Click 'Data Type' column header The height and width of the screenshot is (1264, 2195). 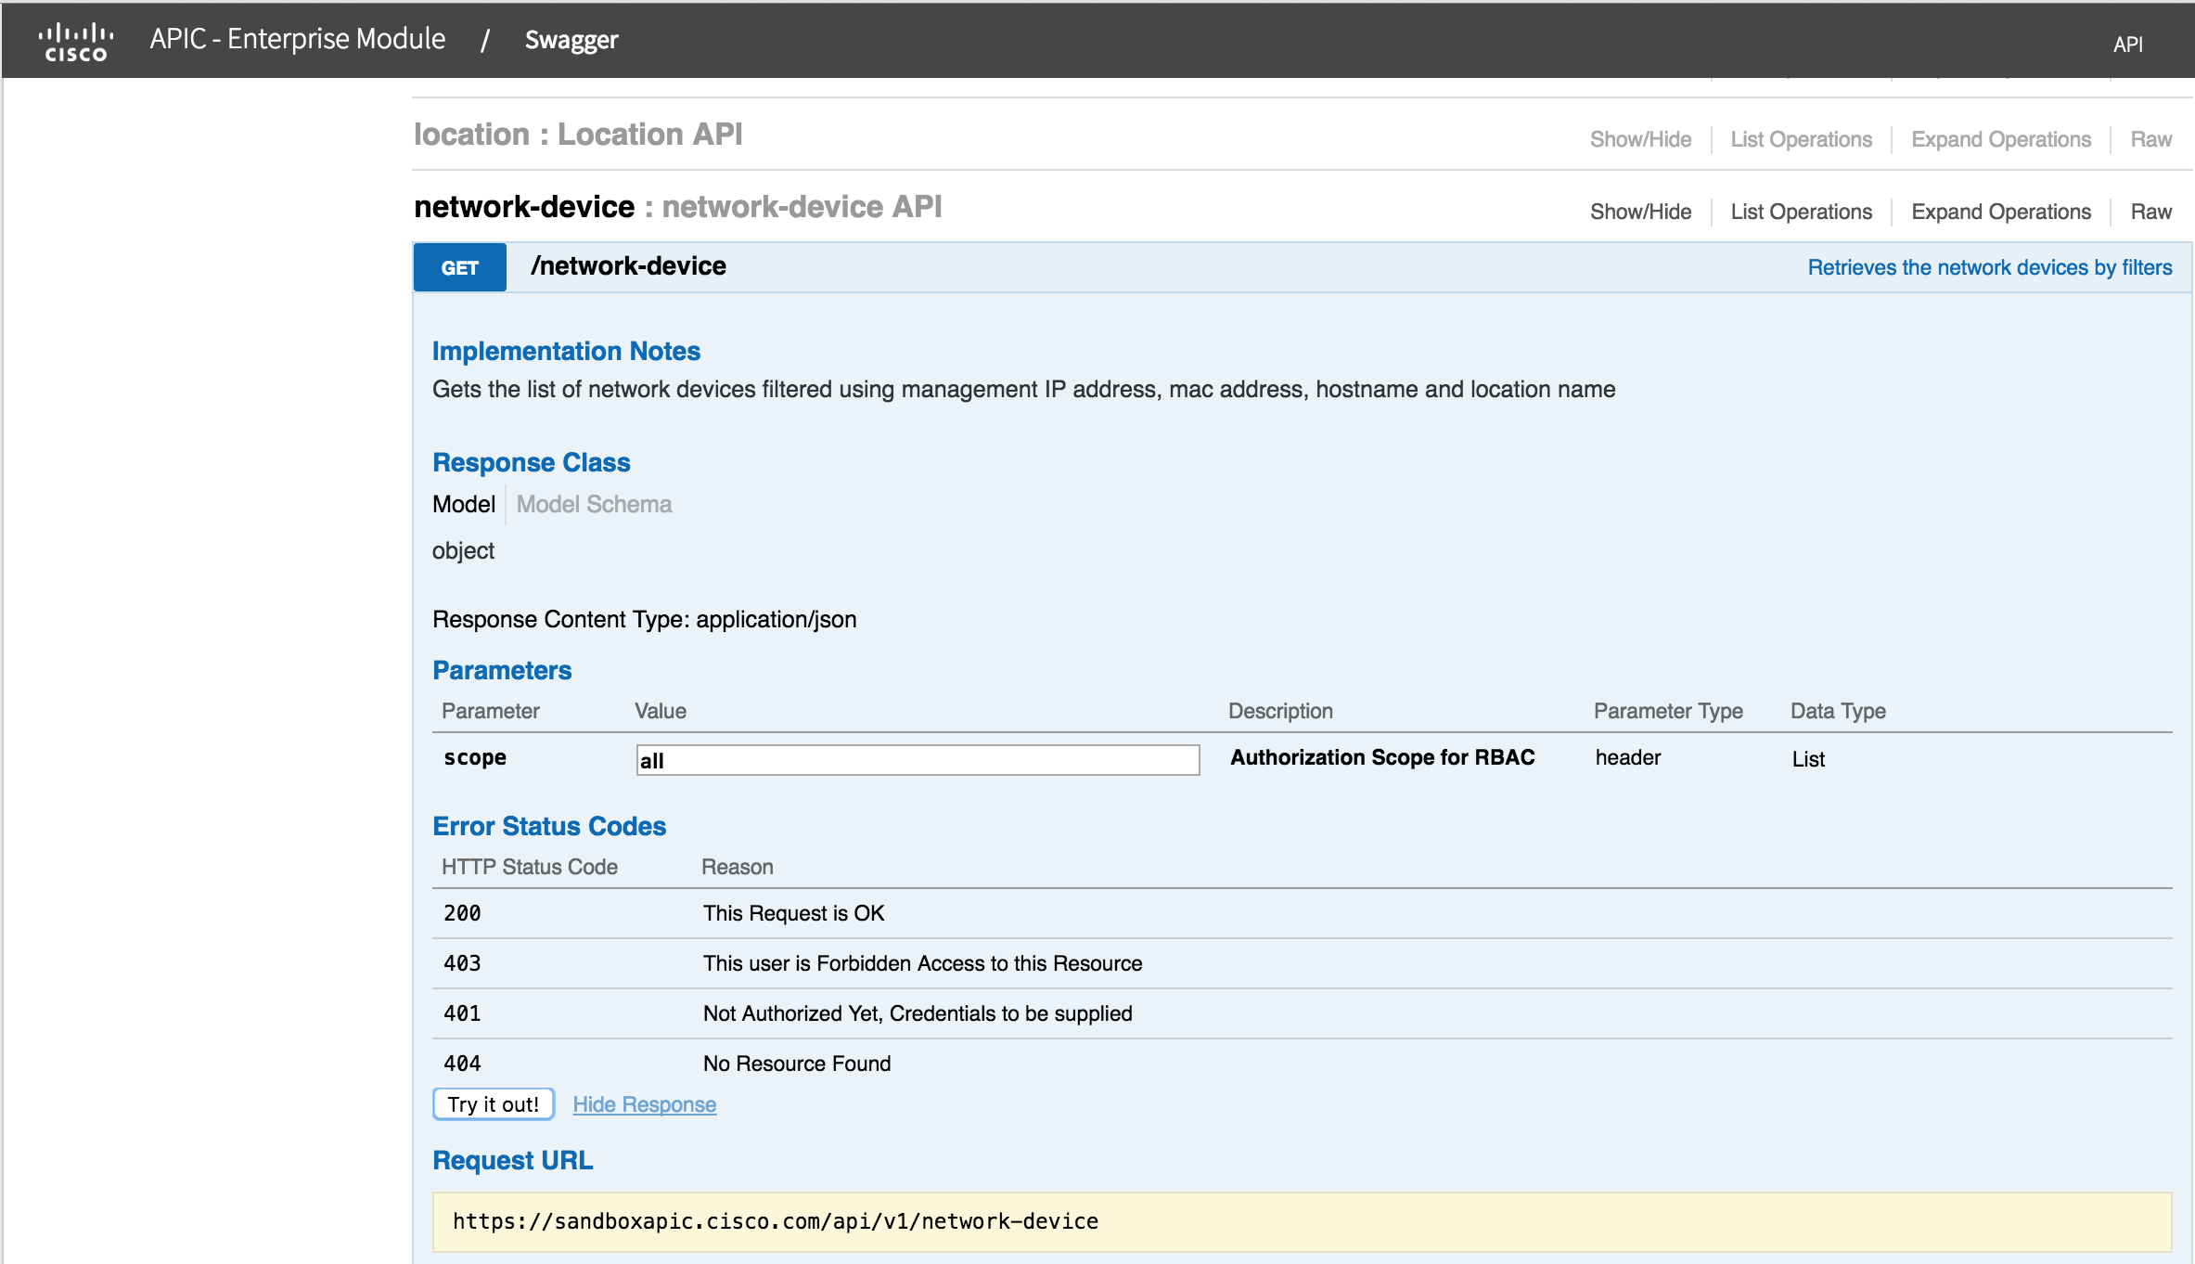coord(1838,711)
